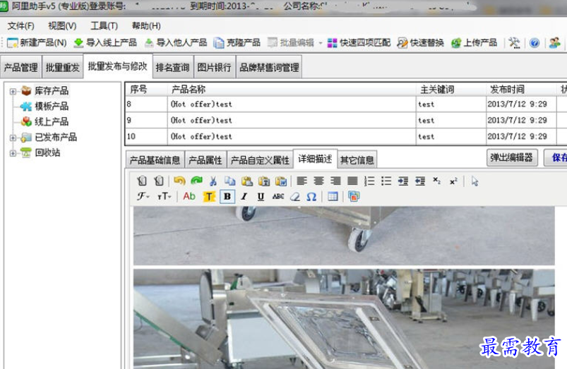Open the font family dropdown

coord(143,197)
